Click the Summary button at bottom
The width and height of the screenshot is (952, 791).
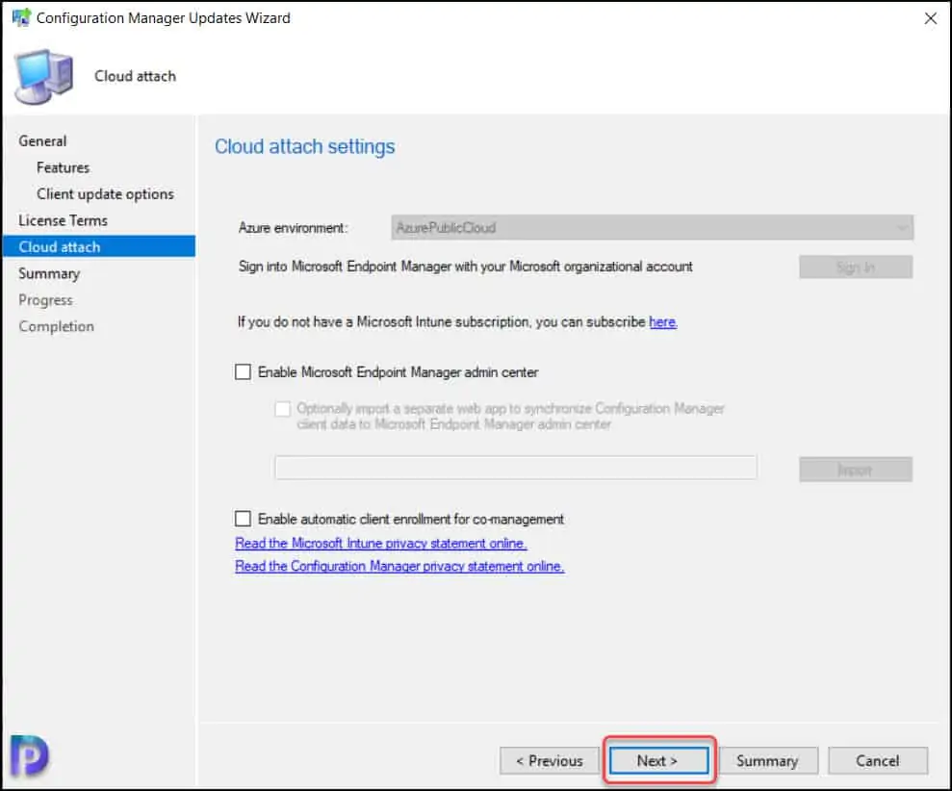[768, 760]
